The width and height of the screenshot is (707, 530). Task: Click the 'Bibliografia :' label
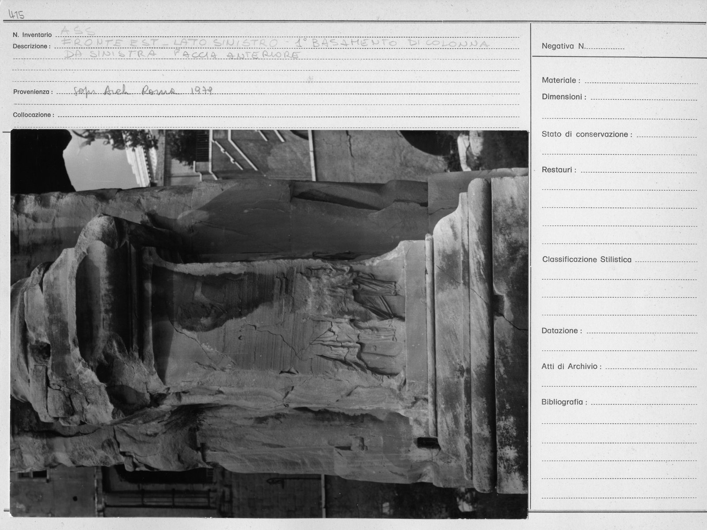point(564,402)
